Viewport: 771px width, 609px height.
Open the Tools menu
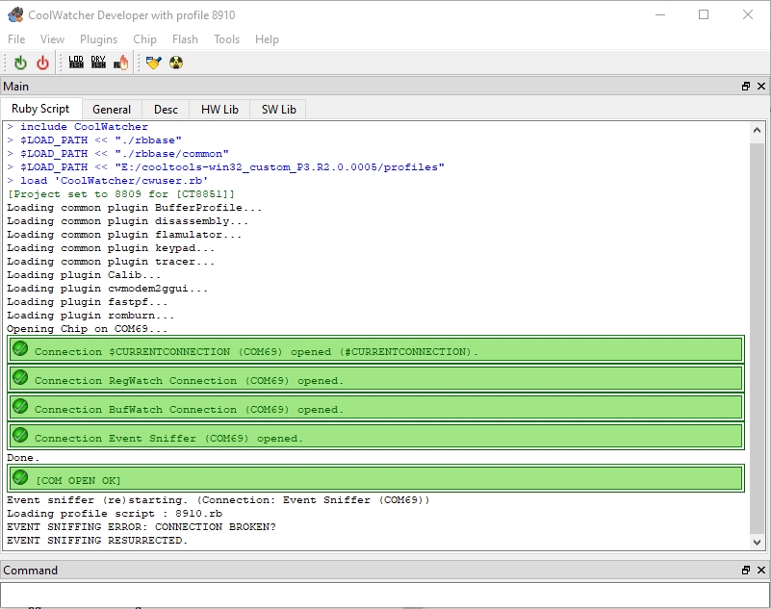coord(226,39)
